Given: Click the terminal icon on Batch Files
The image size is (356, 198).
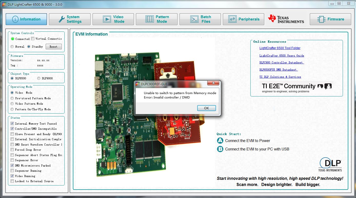Looking at the screenshot, I should (x=194, y=19).
